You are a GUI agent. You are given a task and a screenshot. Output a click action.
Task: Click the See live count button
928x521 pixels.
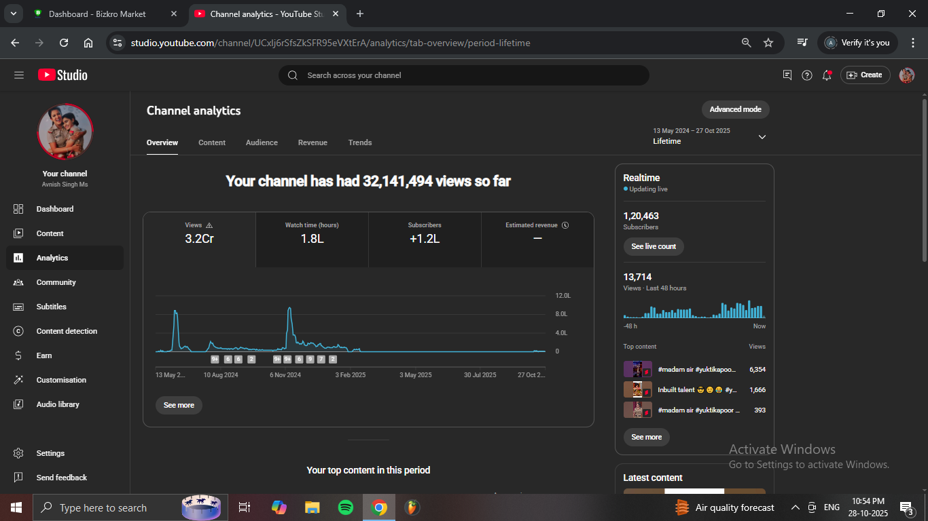(x=653, y=246)
